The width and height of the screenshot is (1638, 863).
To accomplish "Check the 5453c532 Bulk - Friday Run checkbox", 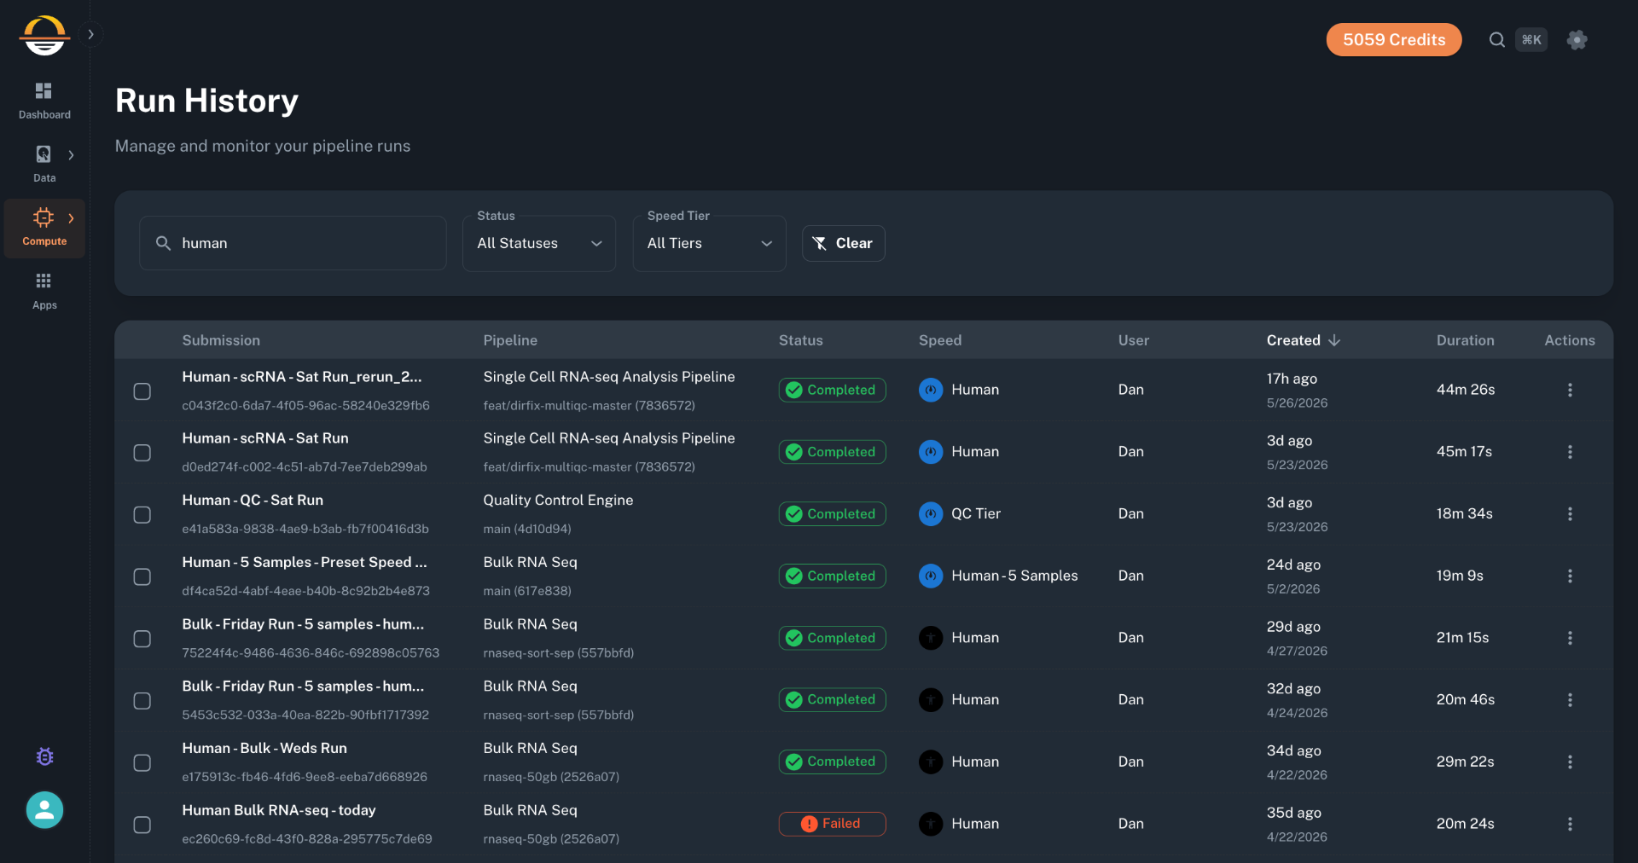I will coord(142,701).
